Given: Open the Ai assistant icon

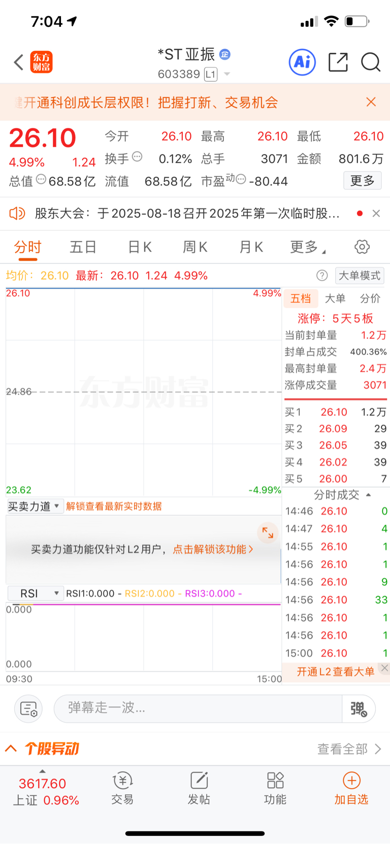Looking at the screenshot, I should (x=302, y=62).
